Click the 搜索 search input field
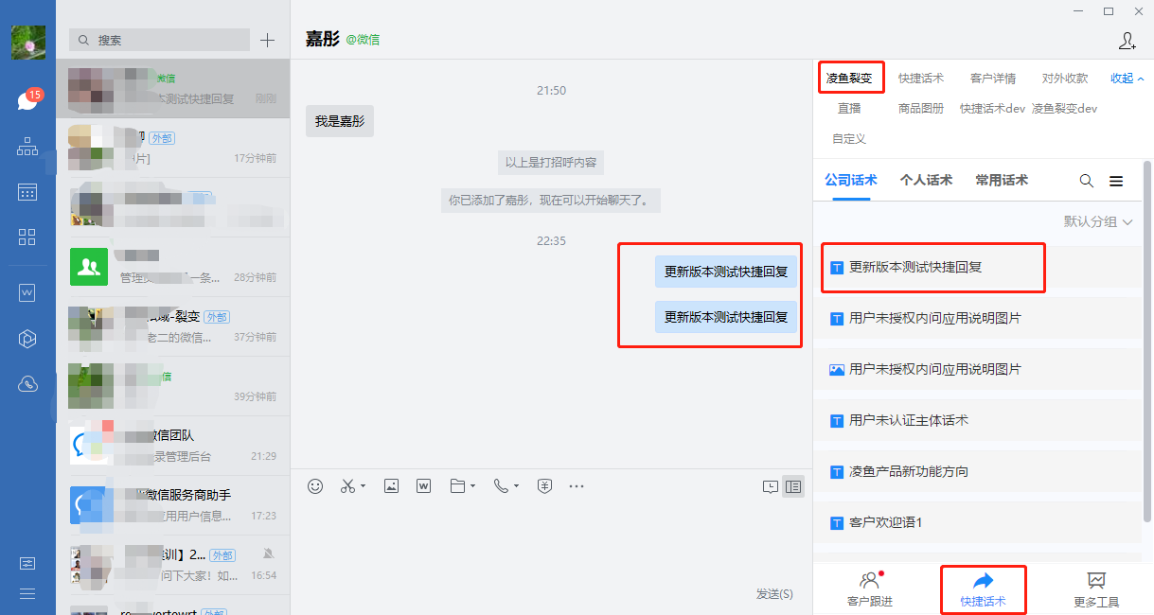 click(x=161, y=40)
